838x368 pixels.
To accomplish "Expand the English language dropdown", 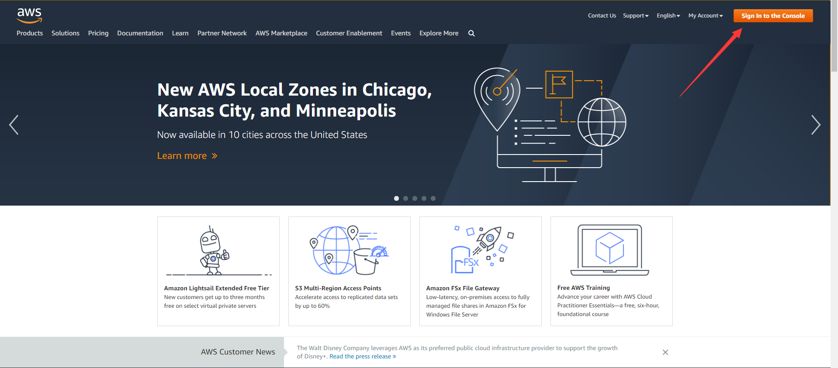I will 668,16.
